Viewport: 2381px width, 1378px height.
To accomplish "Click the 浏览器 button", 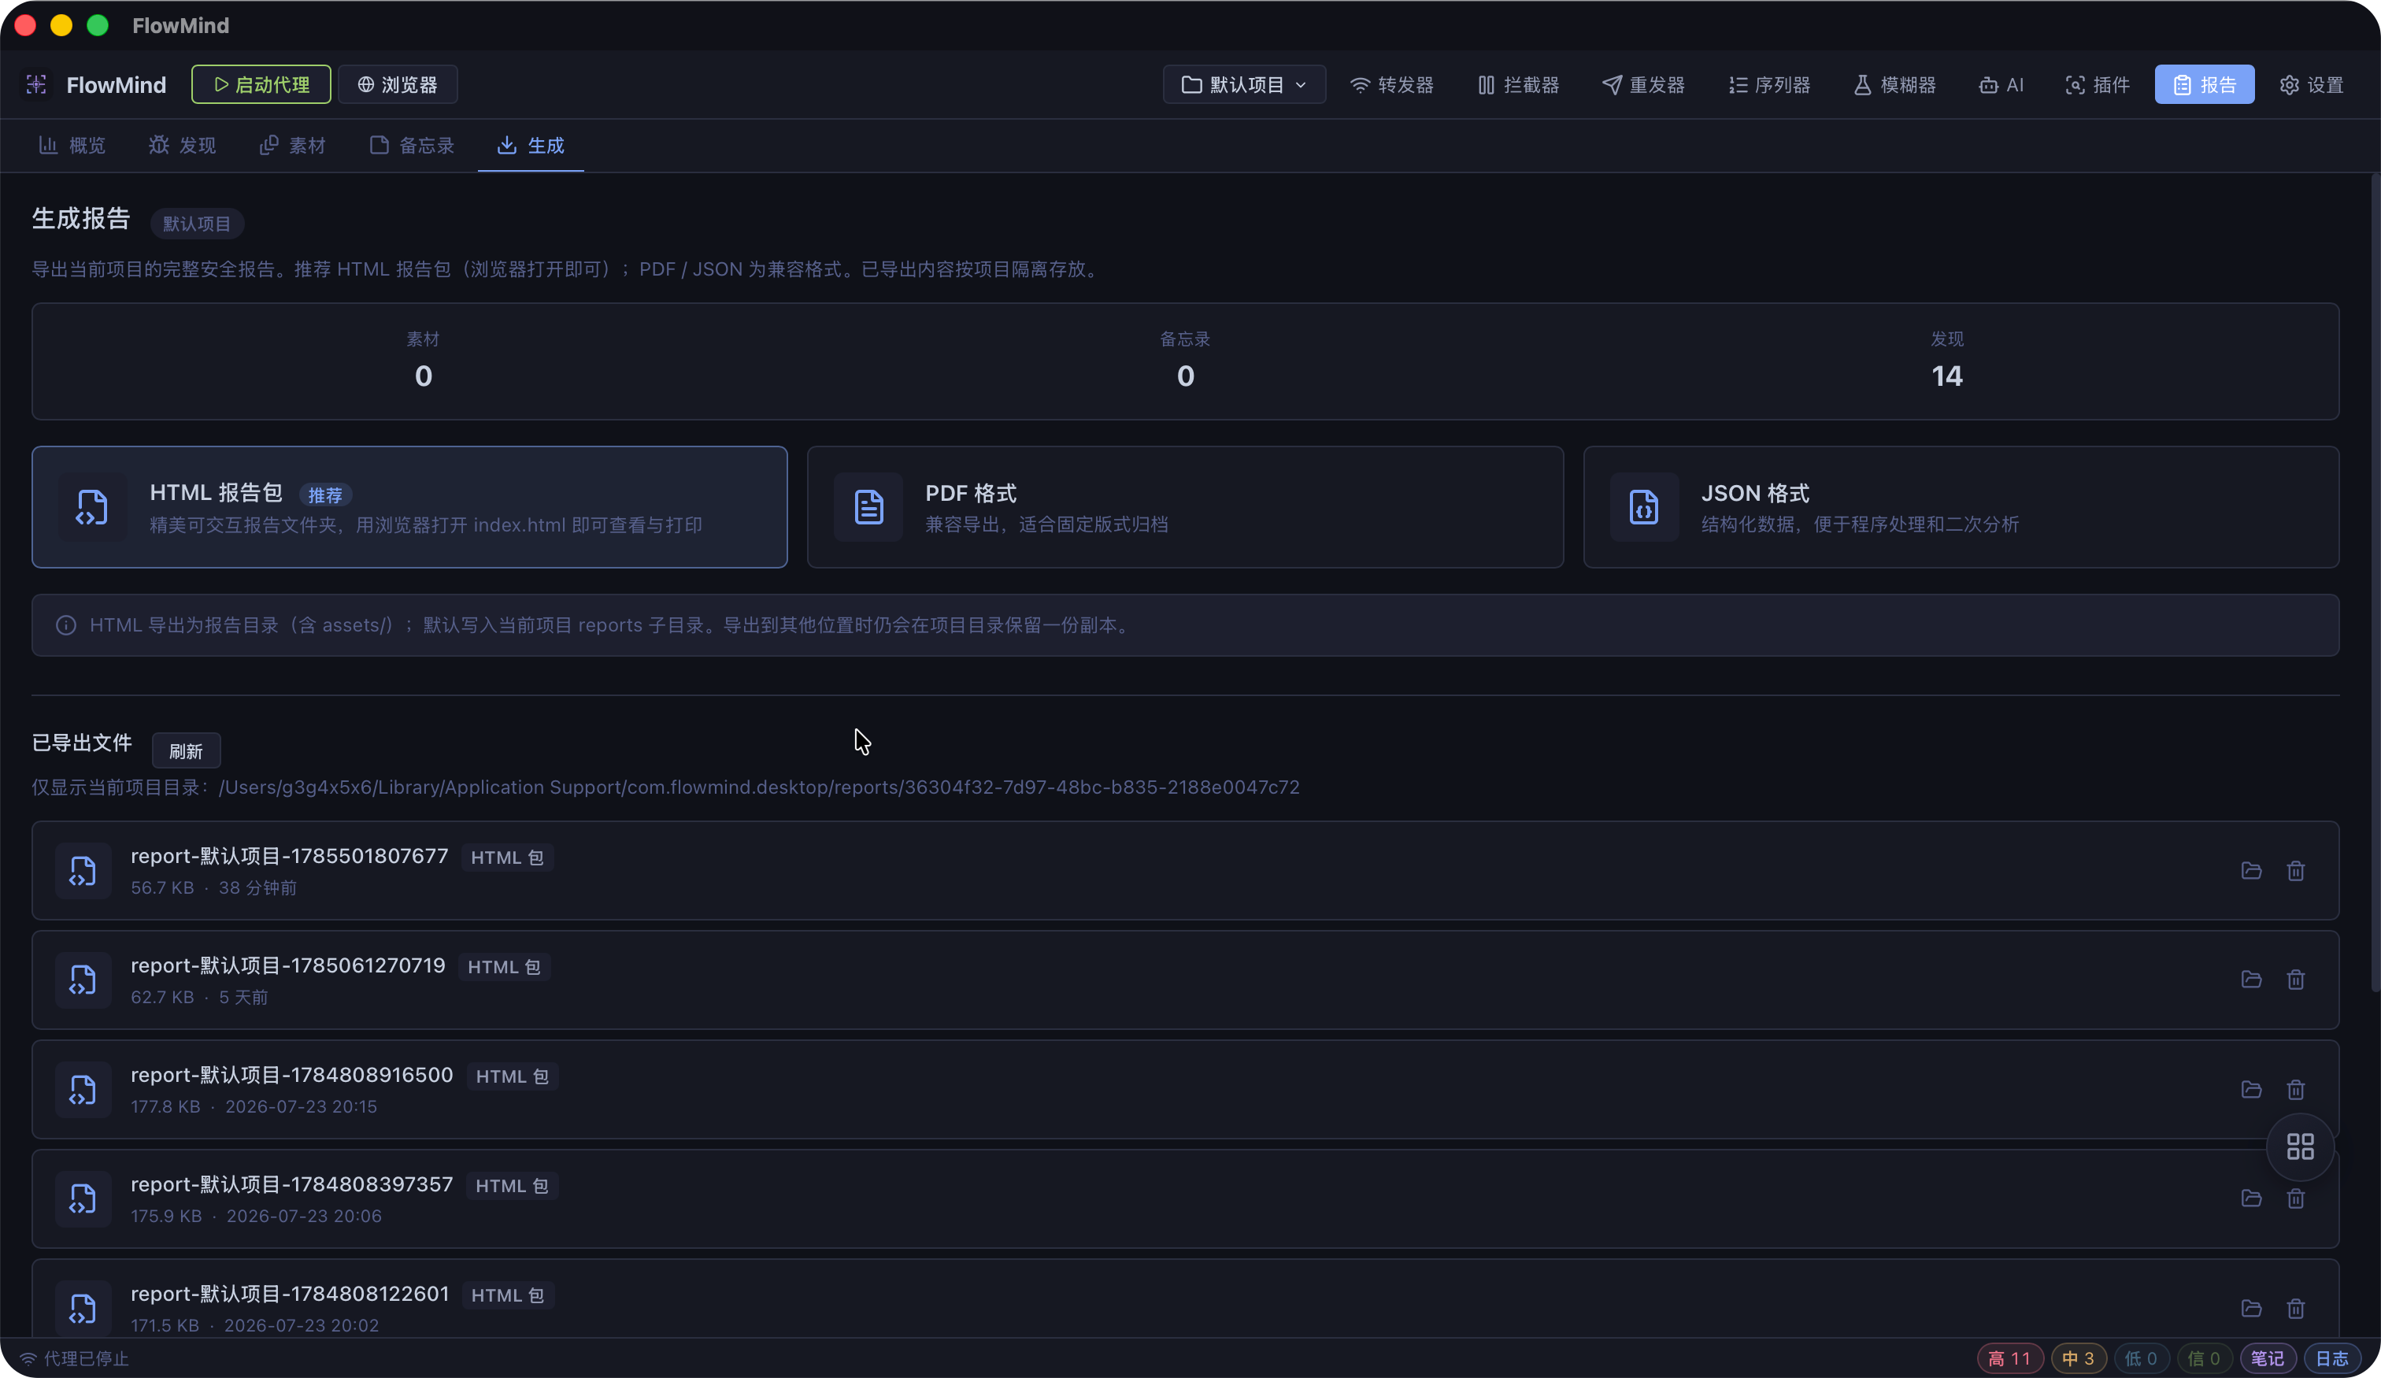I will (x=398, y=85).
